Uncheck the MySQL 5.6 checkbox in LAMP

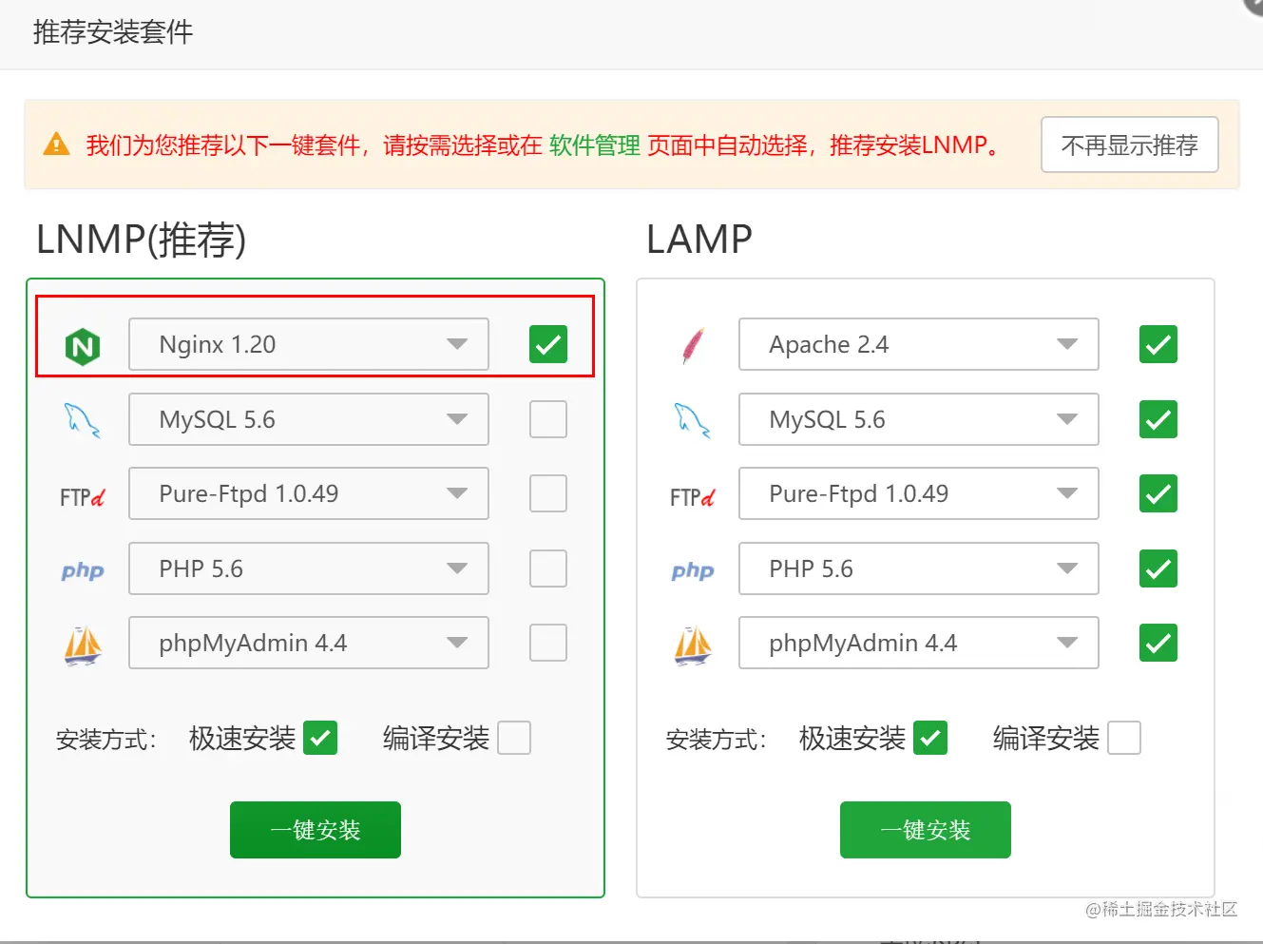[1158, 419]
